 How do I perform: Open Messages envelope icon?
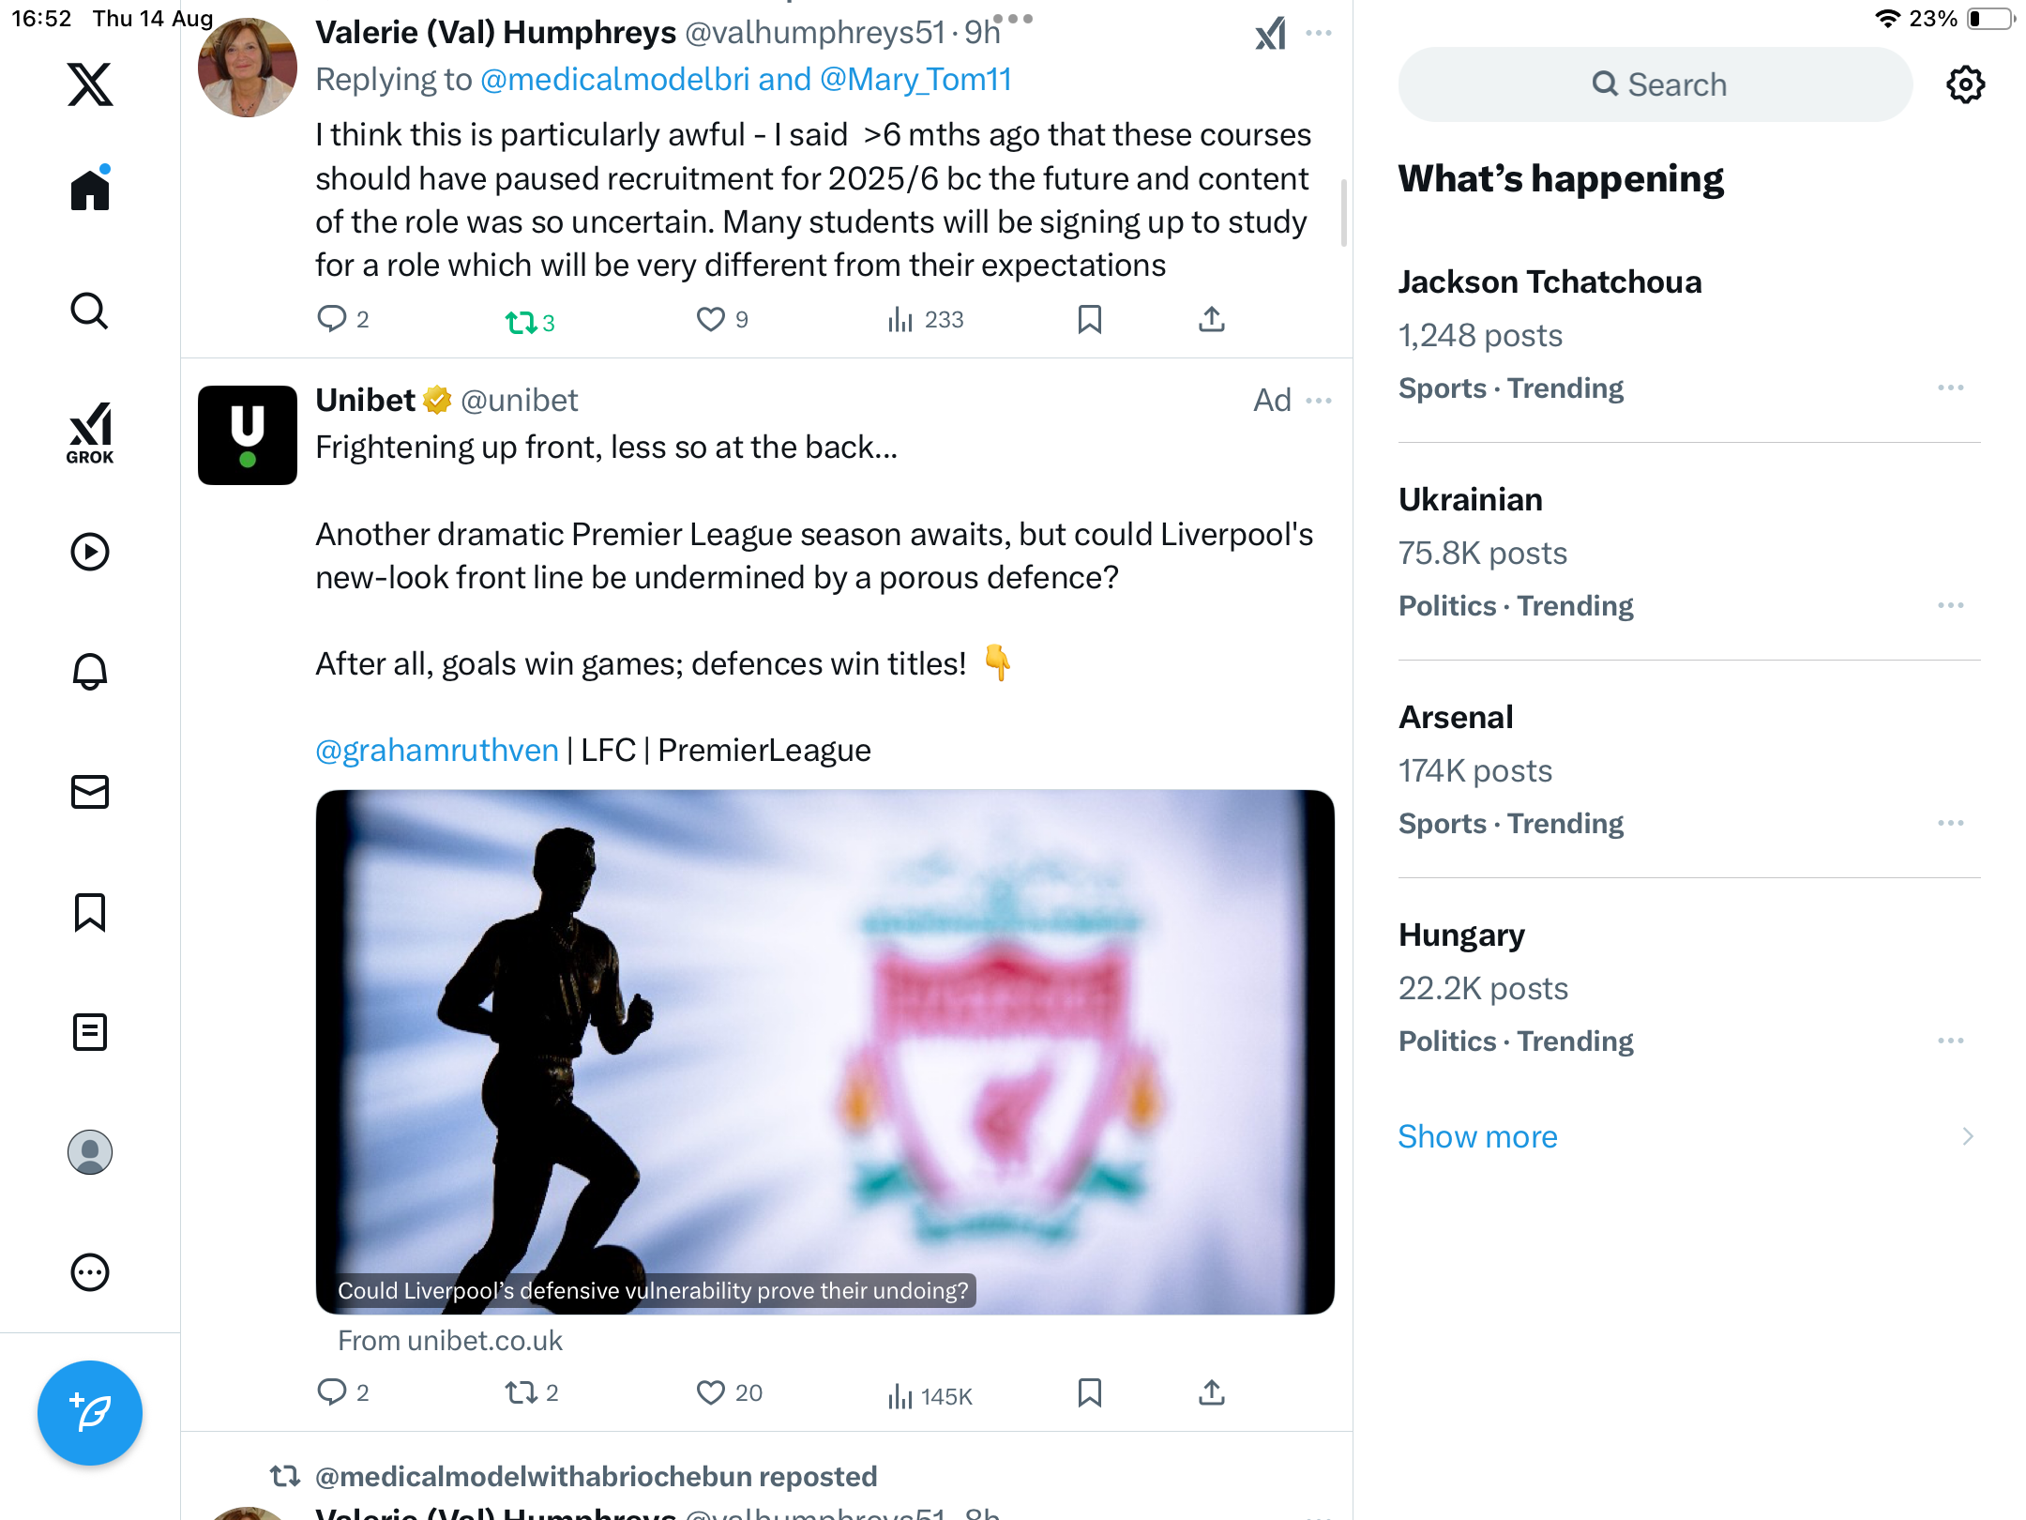tap(90, 792)
